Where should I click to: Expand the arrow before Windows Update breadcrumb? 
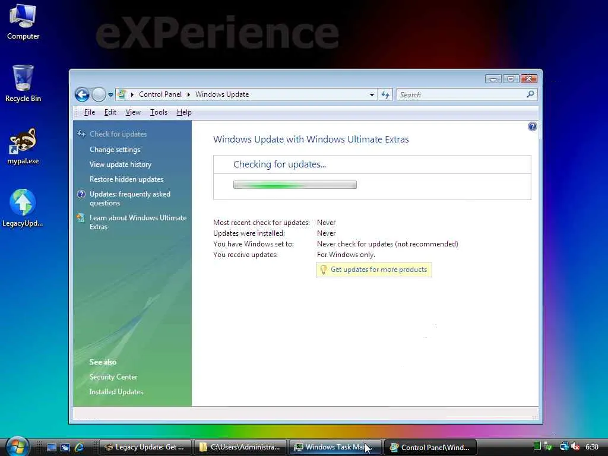189,94
